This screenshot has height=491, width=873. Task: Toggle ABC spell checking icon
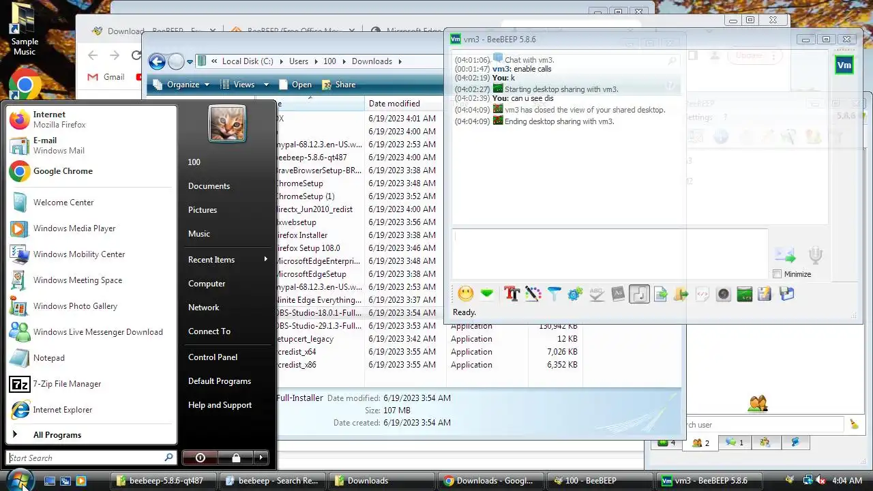(597, 294)
